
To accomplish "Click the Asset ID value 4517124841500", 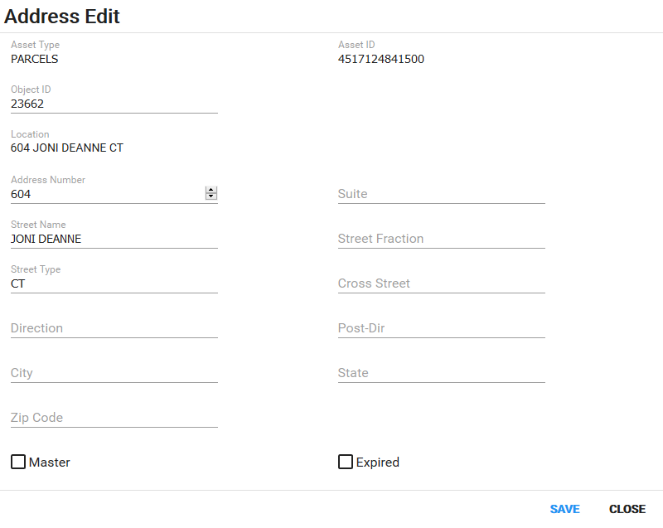I will pos(381,59).
